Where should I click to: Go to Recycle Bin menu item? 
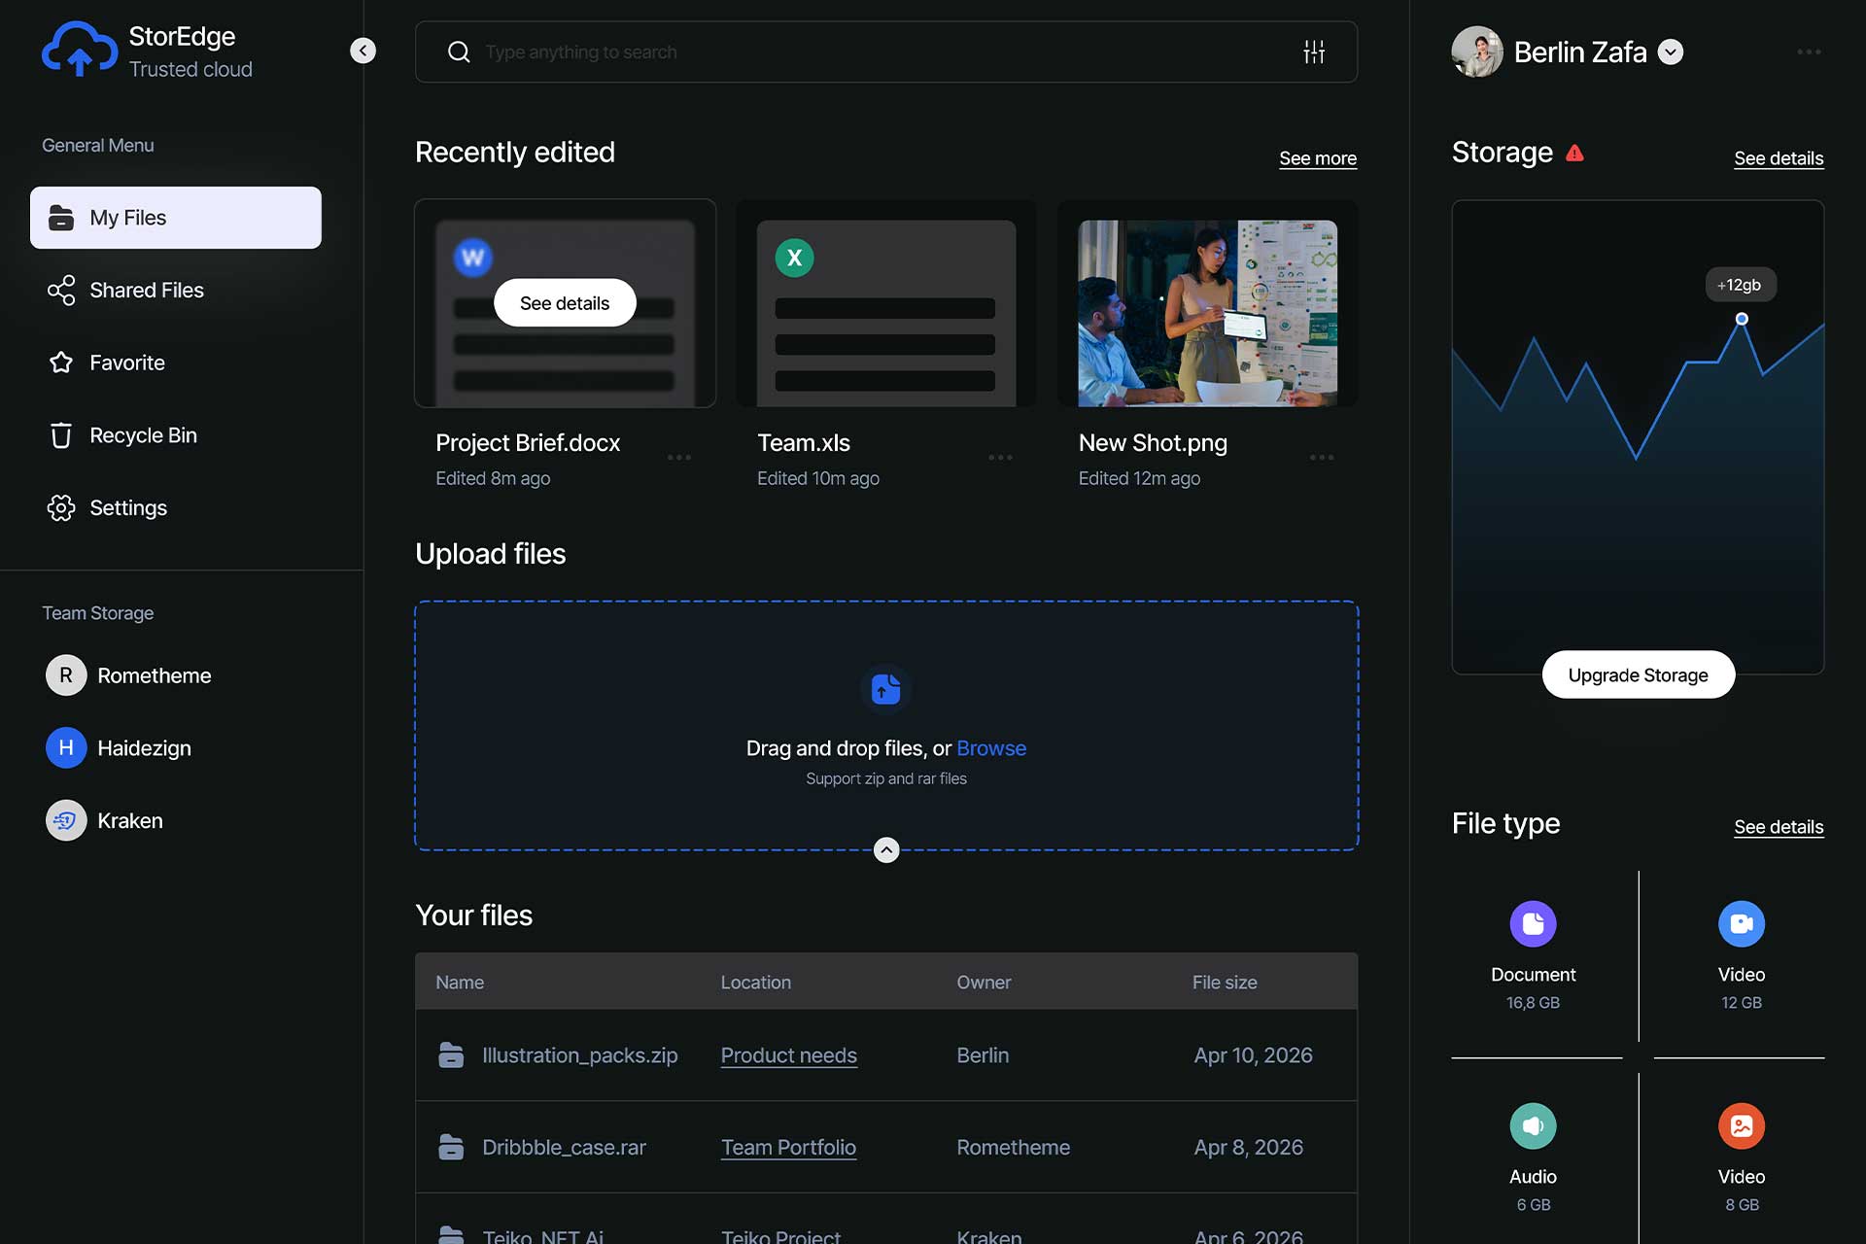143,435
